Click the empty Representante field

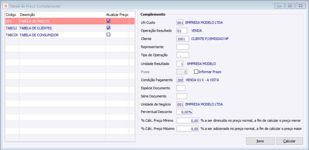[183, 47]
